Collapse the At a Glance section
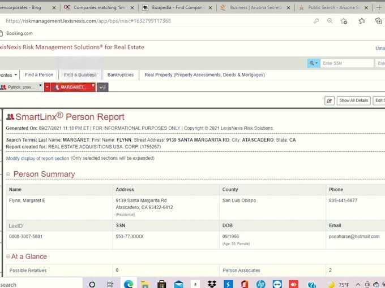This screenshot has height=288, width=385. click(8, 256)
